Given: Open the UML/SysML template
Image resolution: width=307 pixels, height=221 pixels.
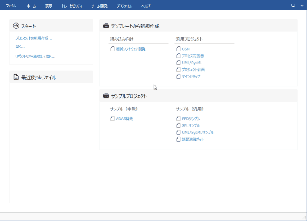Looking at the screenshot, I should (x=192, y=63).
